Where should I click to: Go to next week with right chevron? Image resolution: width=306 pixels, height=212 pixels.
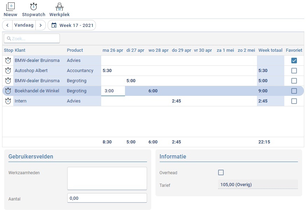click(41, 25)
